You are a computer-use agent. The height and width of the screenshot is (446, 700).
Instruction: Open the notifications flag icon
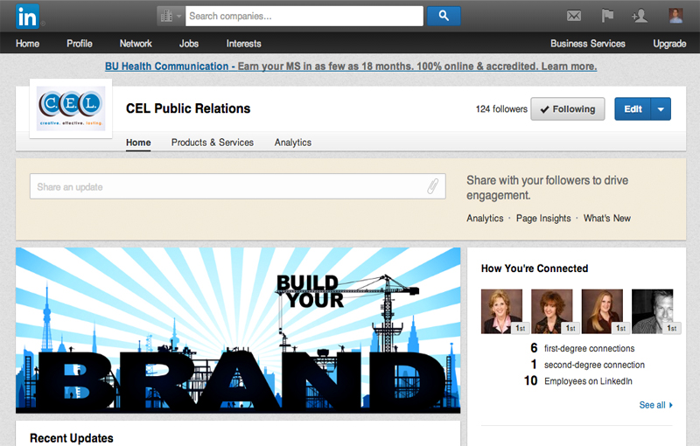tap(607, 16)
